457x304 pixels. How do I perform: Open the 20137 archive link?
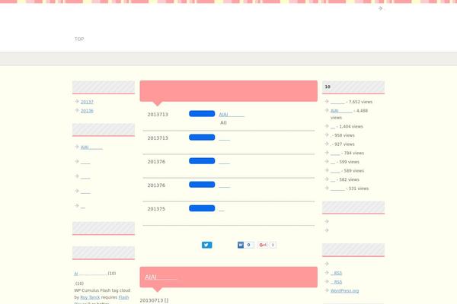(87, 102)
